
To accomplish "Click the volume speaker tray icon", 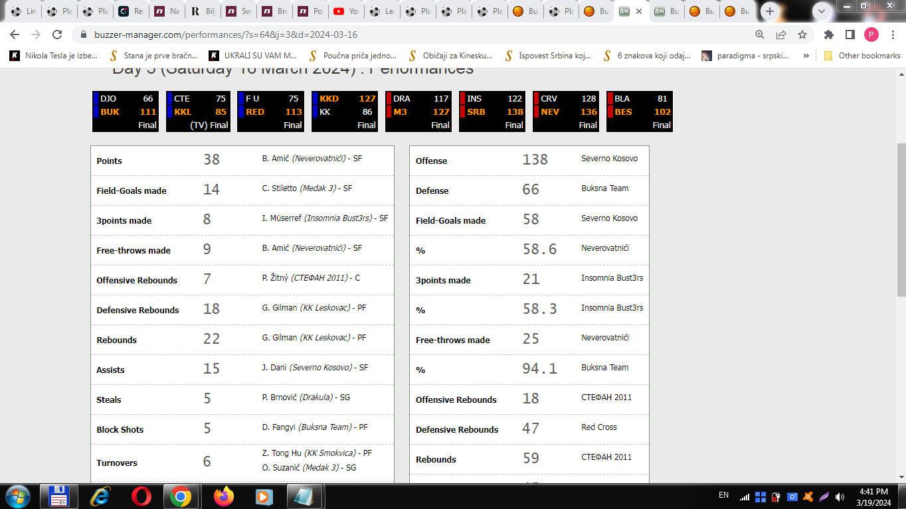I will coord(840,496).
